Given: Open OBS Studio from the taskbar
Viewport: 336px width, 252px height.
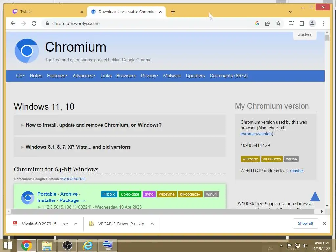Looking at the screenshot, I should coord(67,245).
